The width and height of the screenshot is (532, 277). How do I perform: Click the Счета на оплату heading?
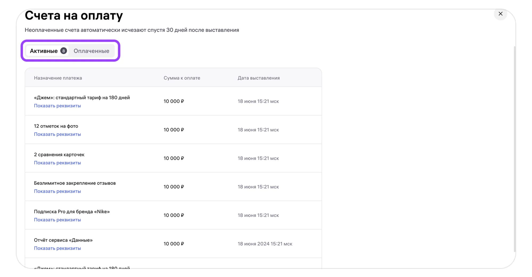pyautogui.click(x=74, y=15)
